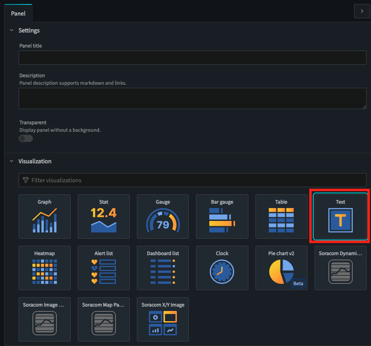Viewport: 371px width, 346px height.
Task: Switch to the Panel tab
Action: (18, 13)
